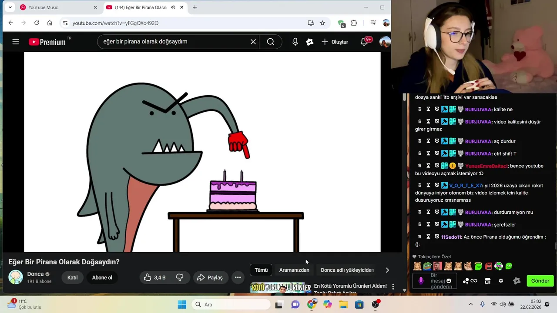The width and height of the screenshot is (557, 313).
Task: Open Chrome tab search dropdown
Action: (x=10, y=7)
